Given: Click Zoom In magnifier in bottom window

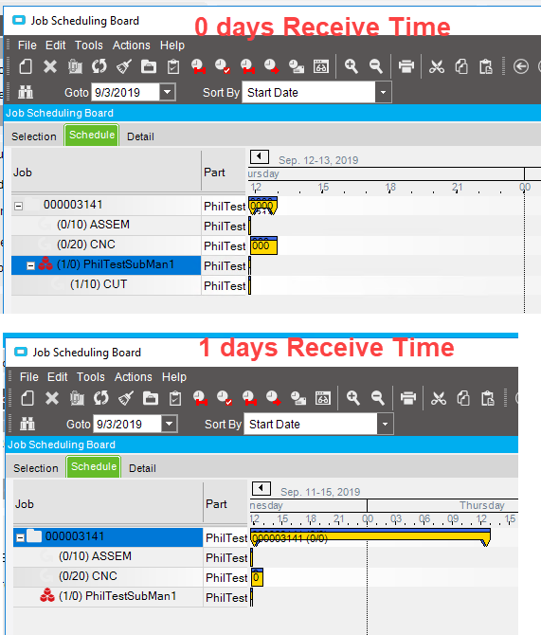Looking at the screenshot, I should pos(353,398).
